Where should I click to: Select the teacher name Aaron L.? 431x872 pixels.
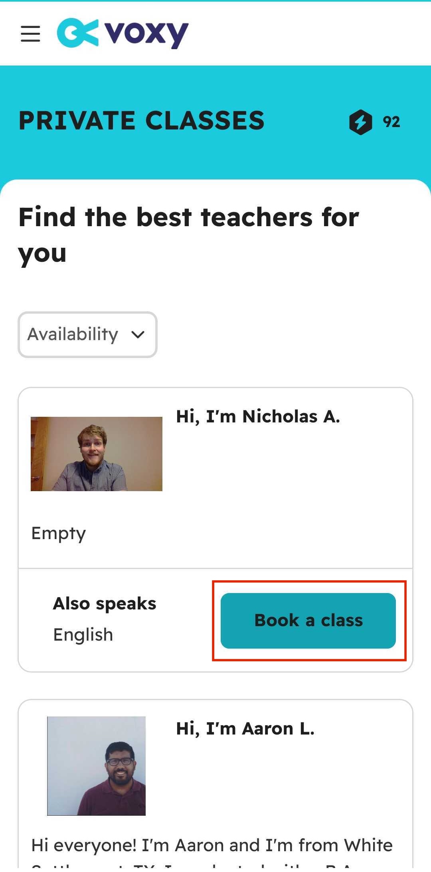click(246, 728)
